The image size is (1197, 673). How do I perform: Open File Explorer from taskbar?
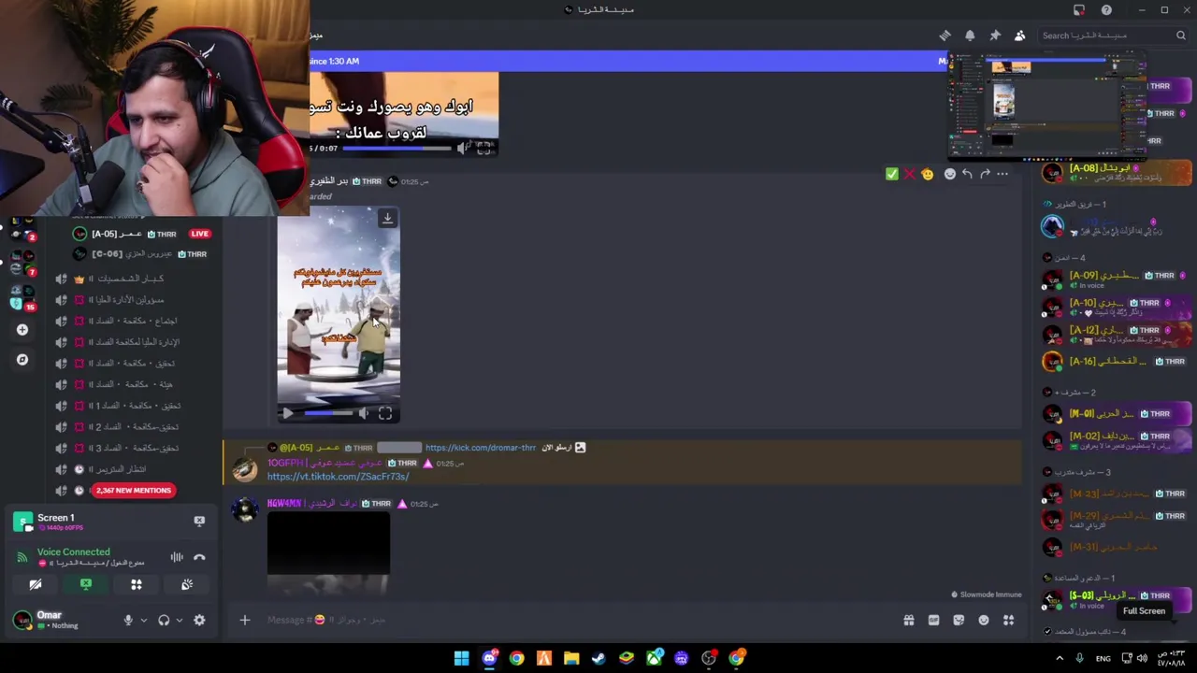(571, 659)
